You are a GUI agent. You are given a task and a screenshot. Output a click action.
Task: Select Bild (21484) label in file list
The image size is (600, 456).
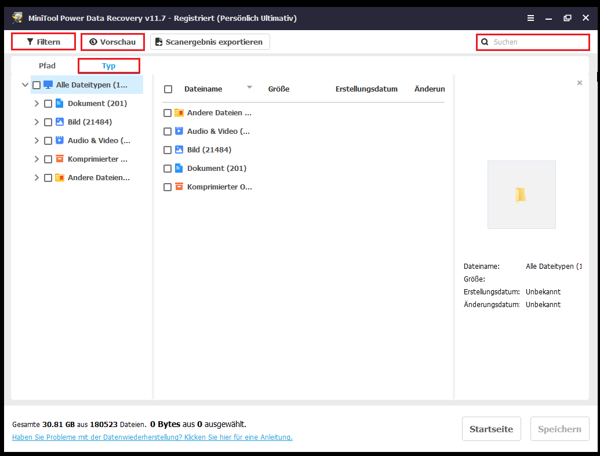point(209,149)
